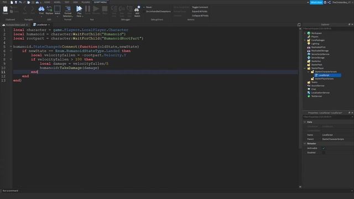Image resolution: width=354 pixels, height=199 pixels.
Task: Click Expand All Folds action
Action: pyautogui.click(x=200, y=11)
